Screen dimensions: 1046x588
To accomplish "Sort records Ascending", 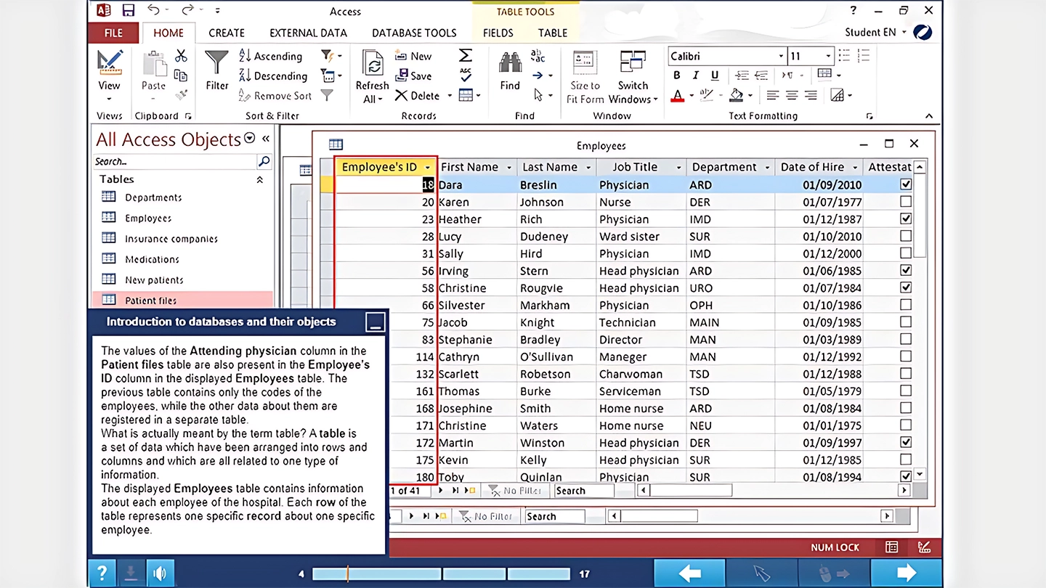I will pos(270,56).
